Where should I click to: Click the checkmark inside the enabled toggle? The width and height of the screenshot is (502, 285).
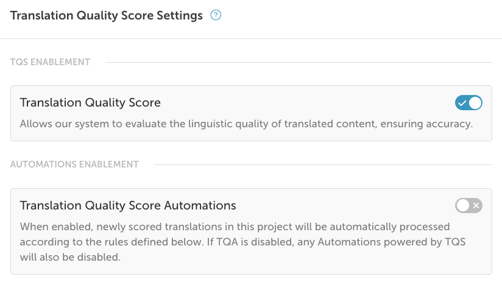[462, 103]
